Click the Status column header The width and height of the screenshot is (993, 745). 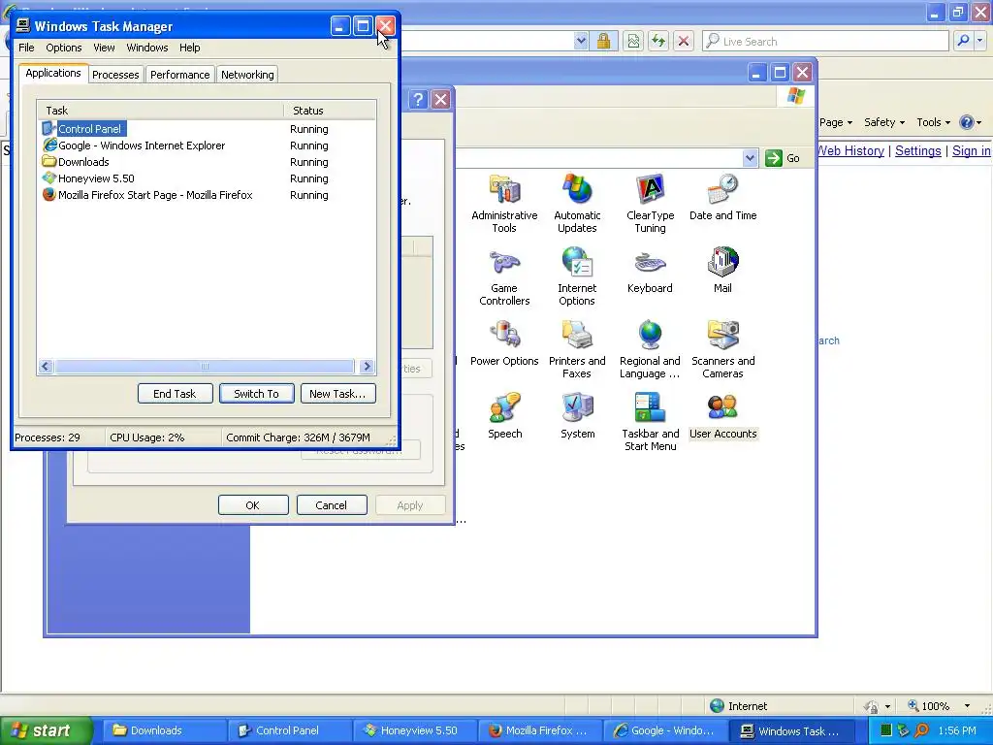click(330, 111)
